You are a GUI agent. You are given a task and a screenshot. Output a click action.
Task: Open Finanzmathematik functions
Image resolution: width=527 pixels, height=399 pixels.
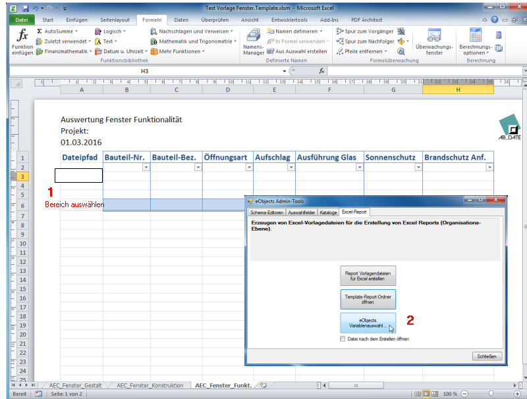[63, 51]
